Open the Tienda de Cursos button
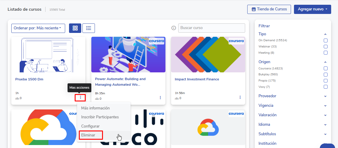The width and height of the screenshot is (338, 148). pyautogui.click(x=269, y=9)
